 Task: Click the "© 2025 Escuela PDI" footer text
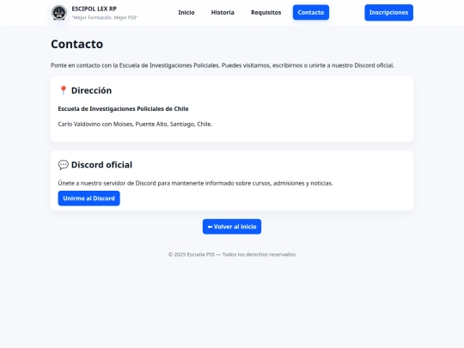point(232,254)
